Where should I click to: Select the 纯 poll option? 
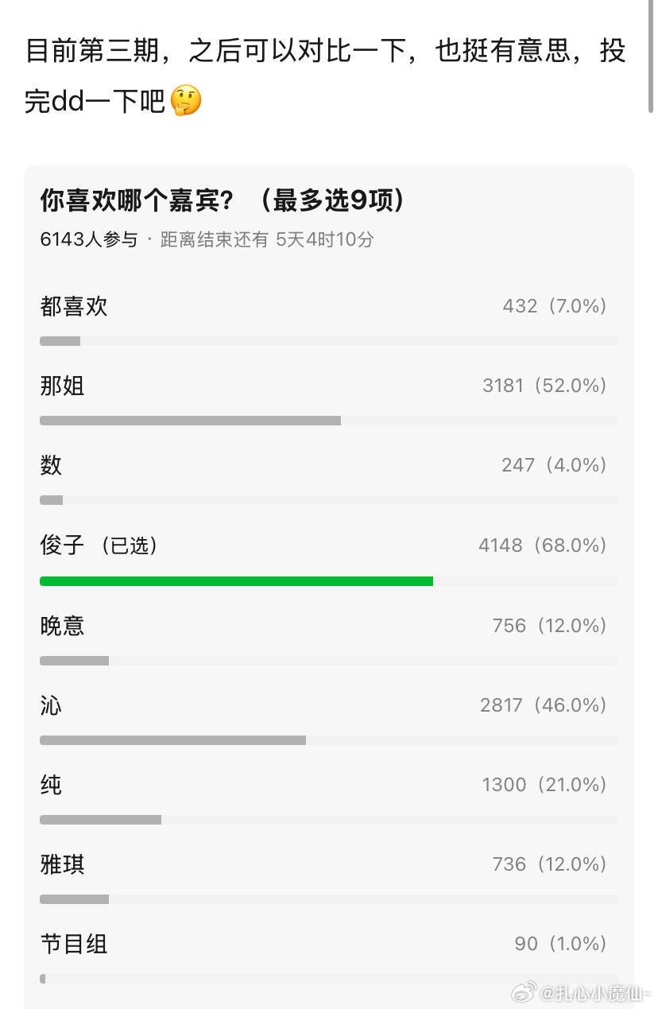(329, 796)
